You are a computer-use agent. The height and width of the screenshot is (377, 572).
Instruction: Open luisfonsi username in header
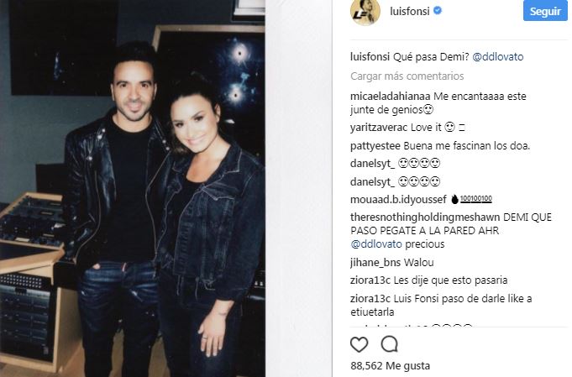[409, 11]
